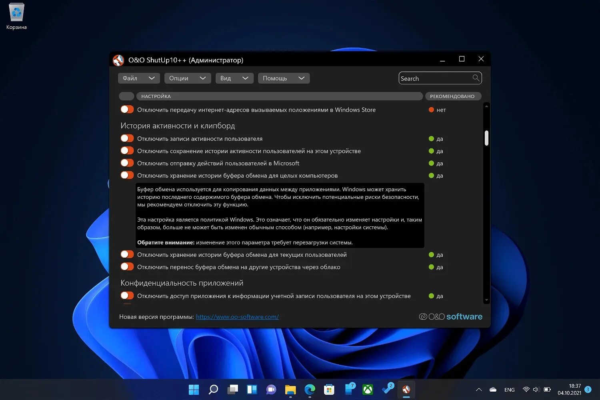Click the OneDrive cloud tray icon
The width and height of the screenshot is (600, 400).
(493, 390)
